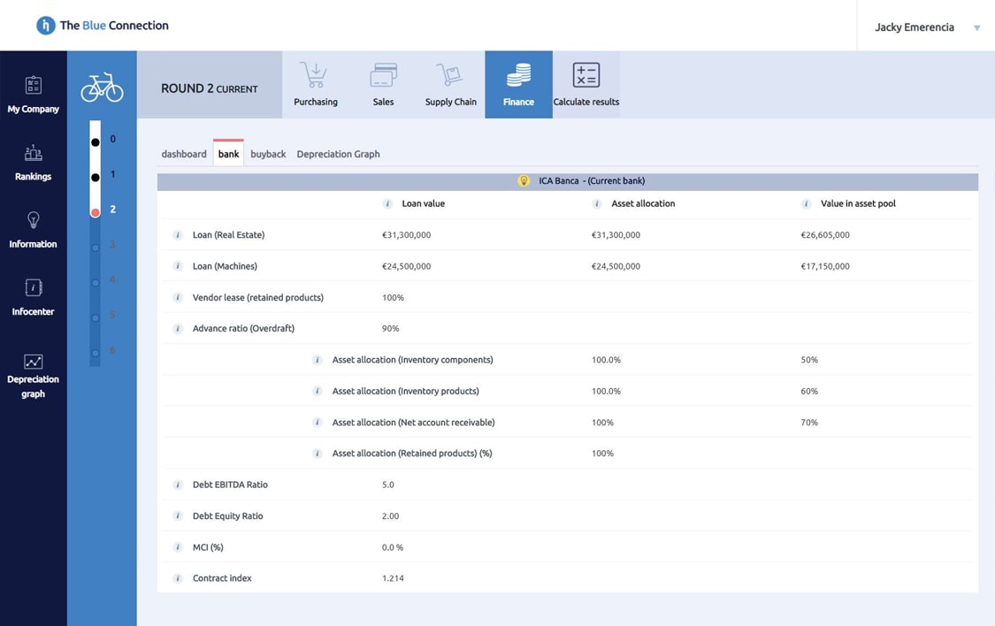995x626 pixels.
Task: Click the Jacky Emerencia user name
Action: pos(915,27)
